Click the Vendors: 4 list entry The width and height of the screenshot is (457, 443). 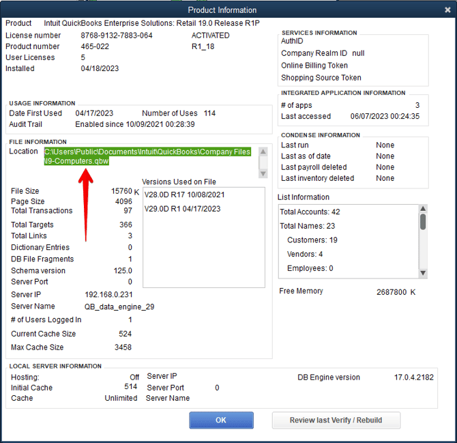tap(305, 254)
